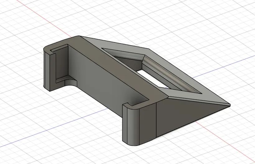255x164 pixels.
Task: Select the shadowed inner face below the cutout's top edge
Action: (x=129, y=62)
